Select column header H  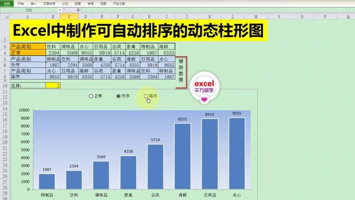click(x=149, y=17)
